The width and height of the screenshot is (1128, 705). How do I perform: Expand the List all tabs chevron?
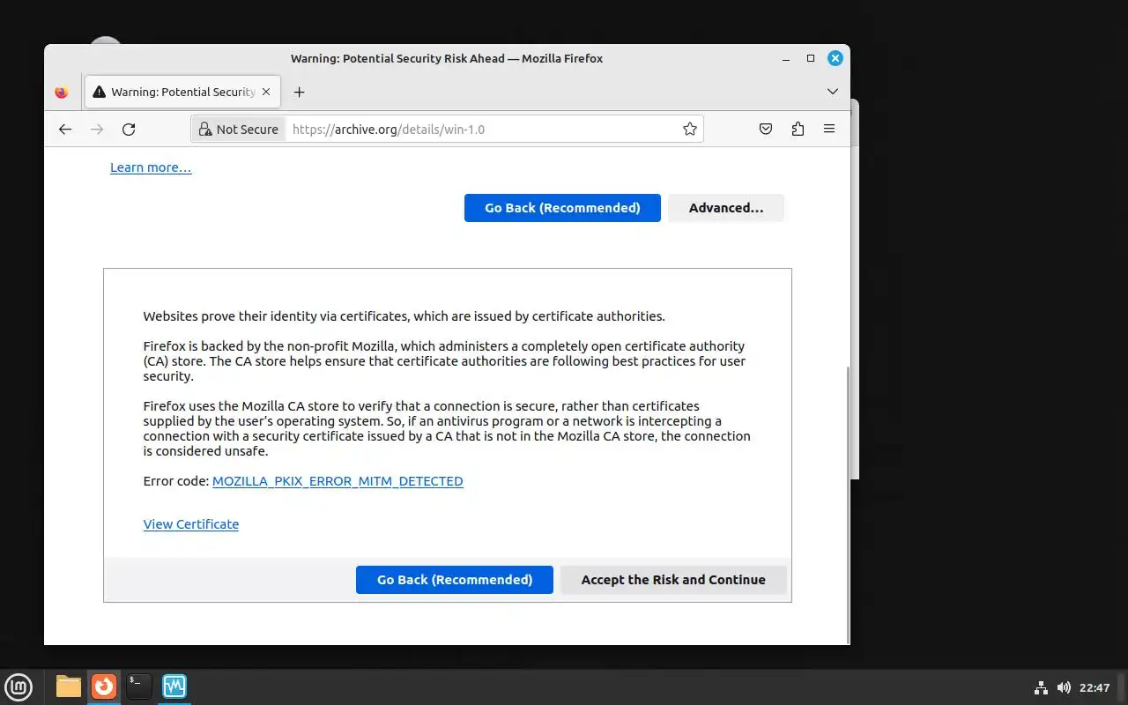pos(833,92)
